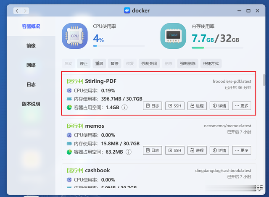
Task: Click the memos container space pie icon
Action: (x=69, y=152)
